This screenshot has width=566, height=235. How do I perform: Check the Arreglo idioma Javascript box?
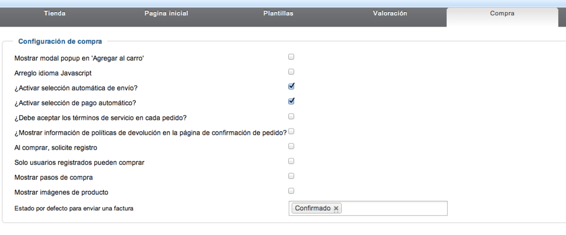(x=291, y=71)
